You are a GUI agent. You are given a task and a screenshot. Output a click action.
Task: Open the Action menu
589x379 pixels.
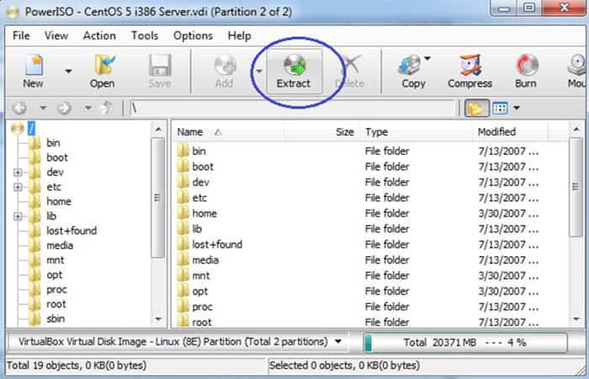coord(99,35)
